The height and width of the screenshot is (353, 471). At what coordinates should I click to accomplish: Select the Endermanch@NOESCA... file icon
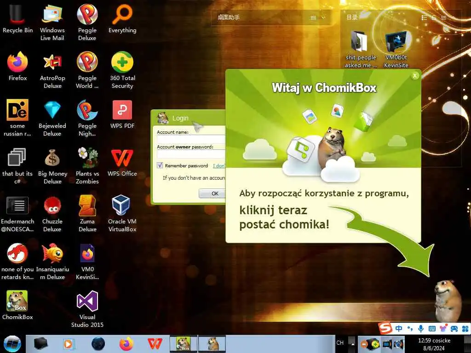click(17, 213)
